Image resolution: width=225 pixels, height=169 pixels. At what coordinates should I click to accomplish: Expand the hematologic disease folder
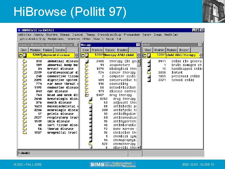25,99
